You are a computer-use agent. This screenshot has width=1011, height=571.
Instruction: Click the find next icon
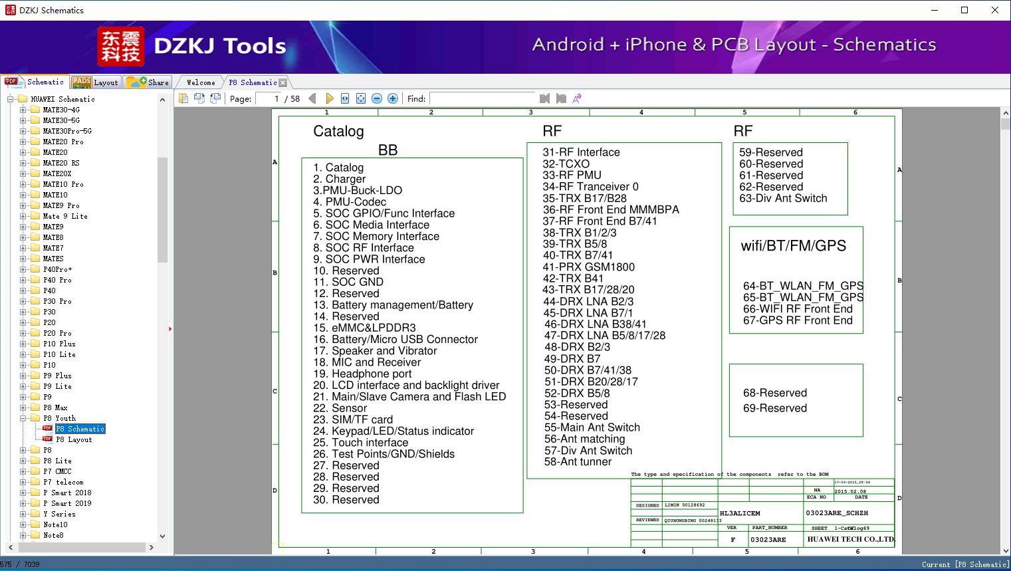[561, 98]
